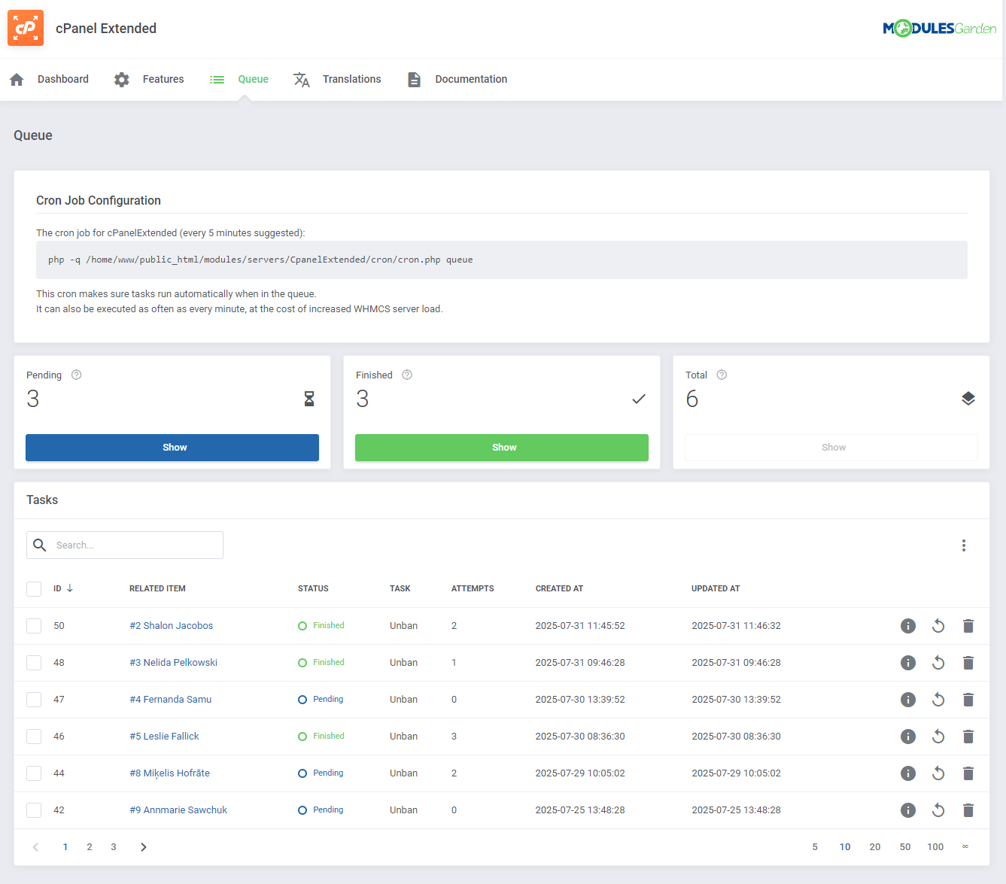View info icon for task 48
This screenshot has width=1006, height=884.
908,662
